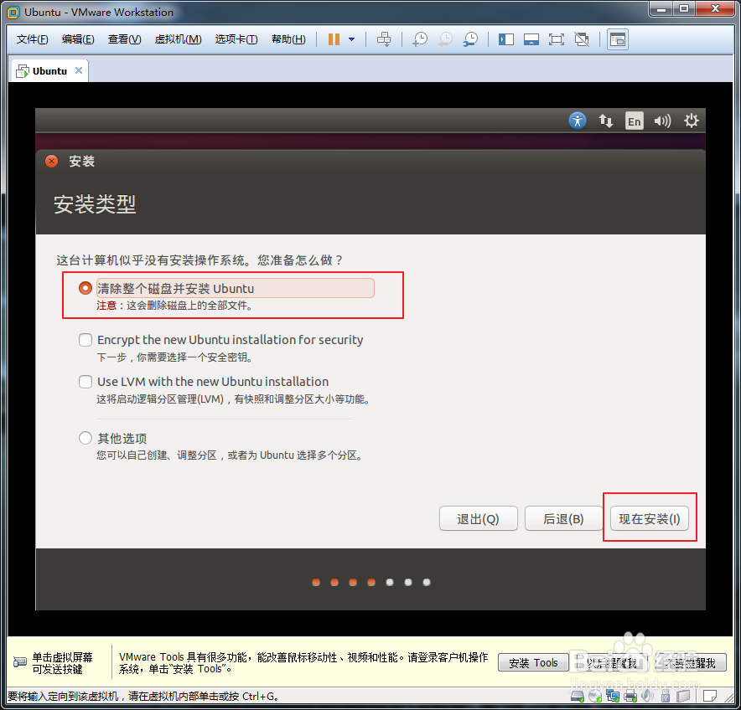Open the Snapshot Manager

click(x=469, y=39)
